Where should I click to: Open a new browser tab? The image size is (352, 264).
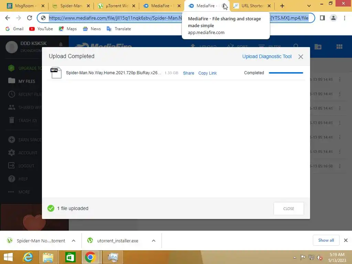coord(282,6)
